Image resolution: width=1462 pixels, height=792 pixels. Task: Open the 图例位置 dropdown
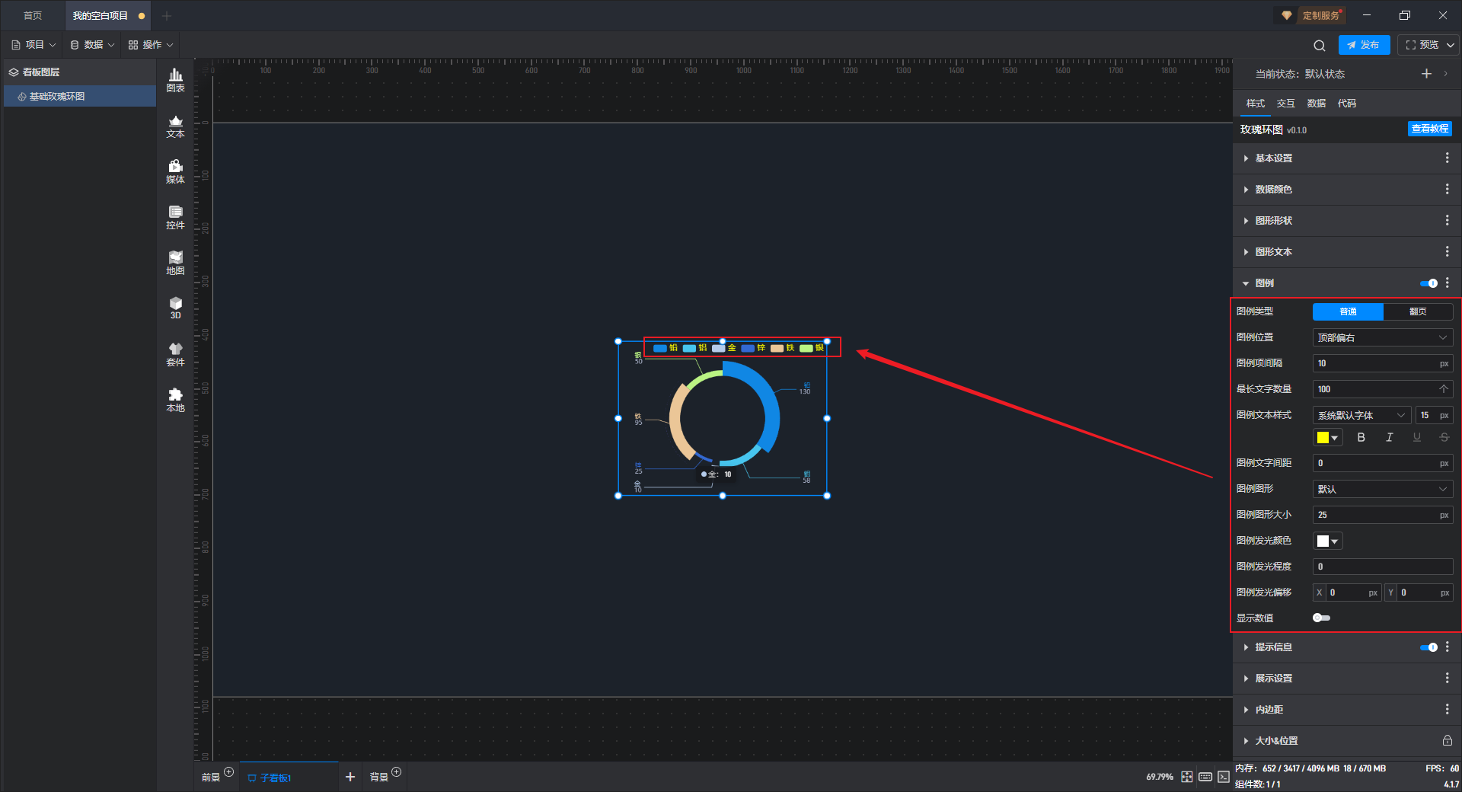coord(1383,337)
